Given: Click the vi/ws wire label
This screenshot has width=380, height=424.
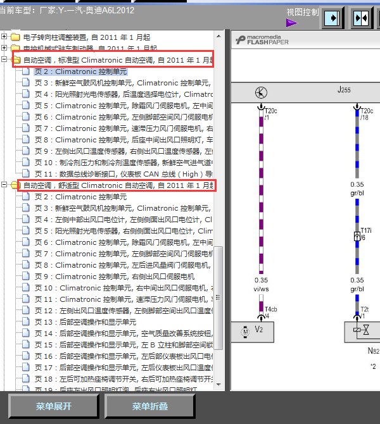Looking at the screenshot, I should (x=261, y=289).
